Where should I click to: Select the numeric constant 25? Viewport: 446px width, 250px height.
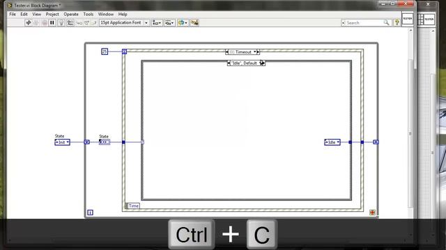click(105, 51)
